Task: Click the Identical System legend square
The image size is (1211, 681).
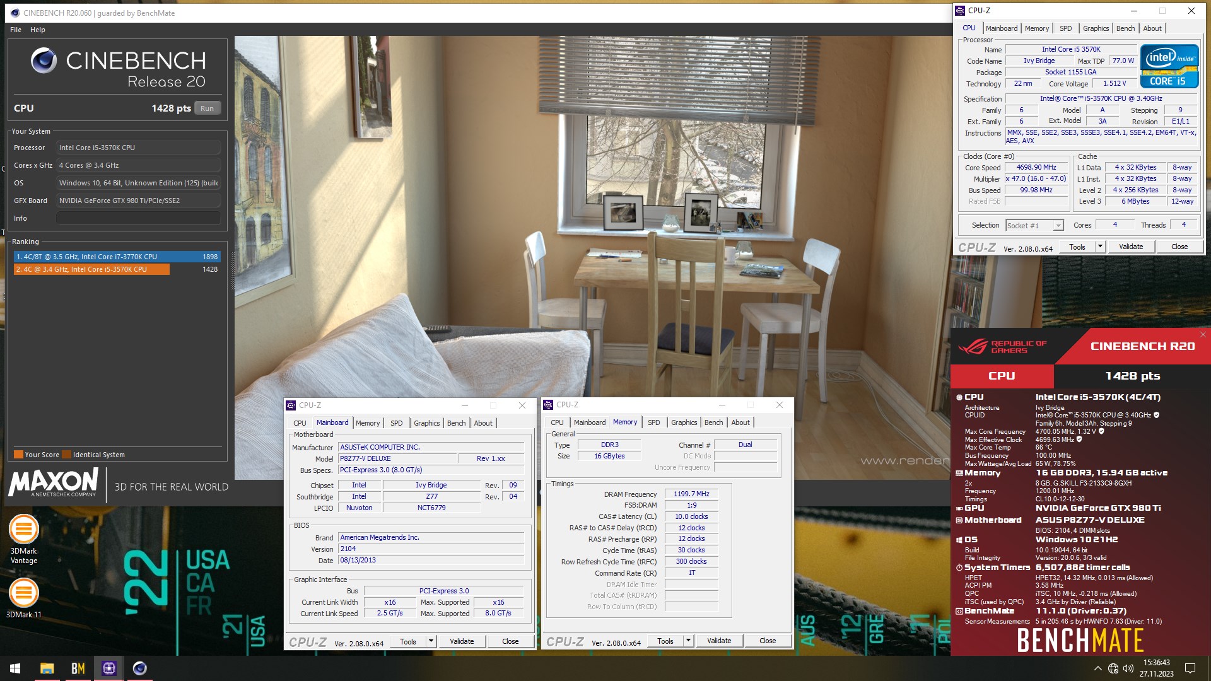Action: click(x=66, y=455)
